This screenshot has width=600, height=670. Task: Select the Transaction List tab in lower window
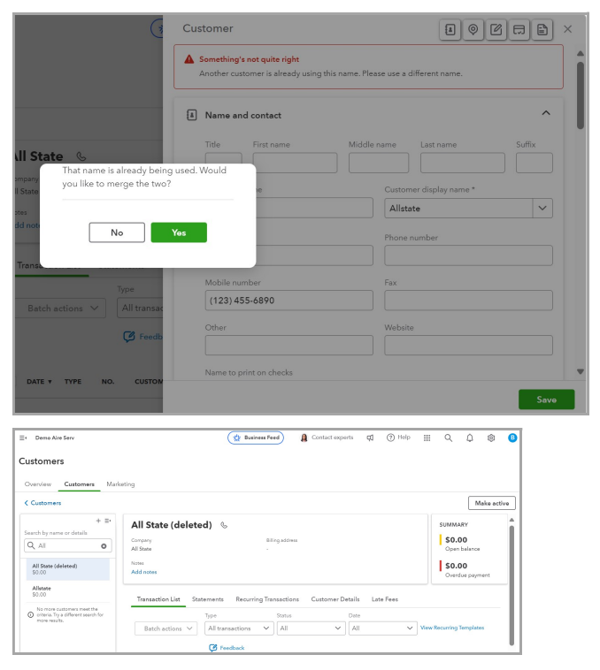click(x=158, y=599)
